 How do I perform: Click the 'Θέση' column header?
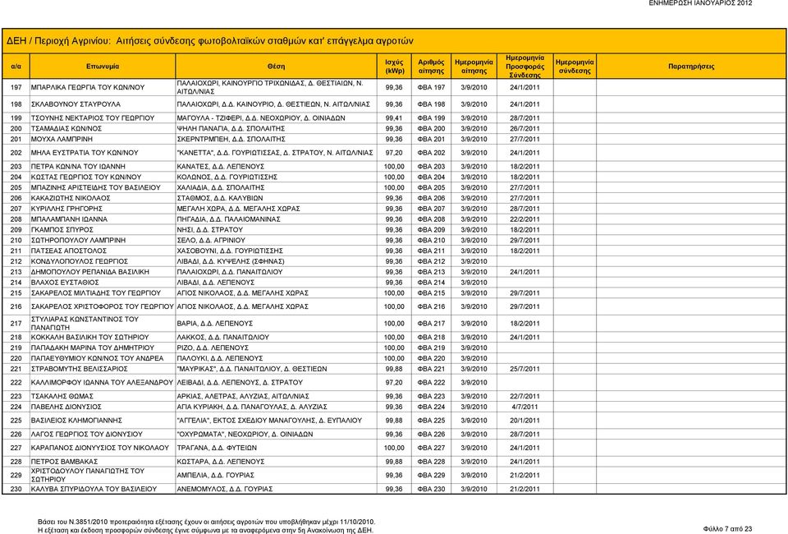pos(276,67)
